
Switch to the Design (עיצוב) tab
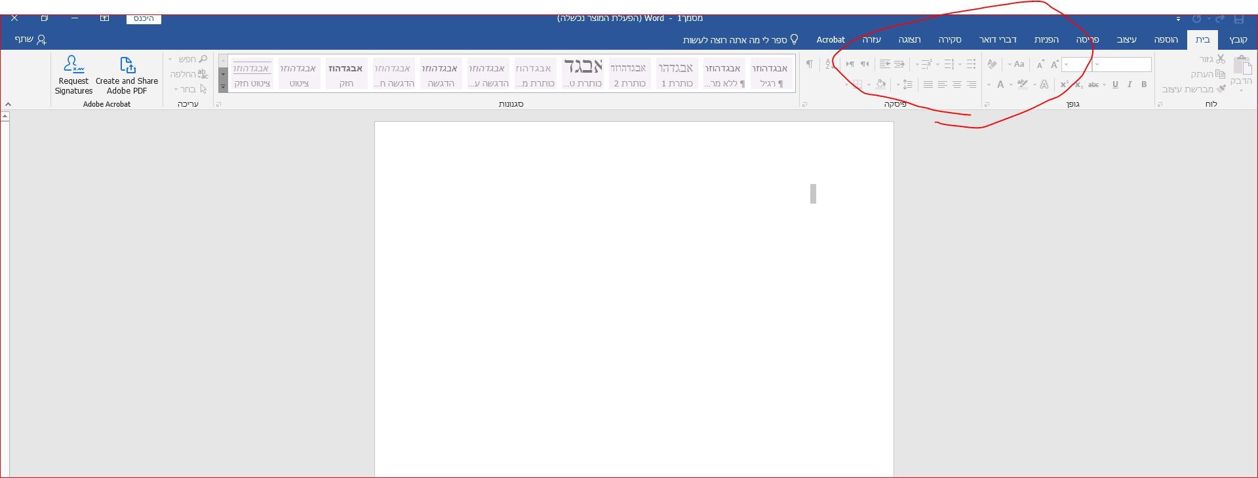click(x=1126, y=40)
